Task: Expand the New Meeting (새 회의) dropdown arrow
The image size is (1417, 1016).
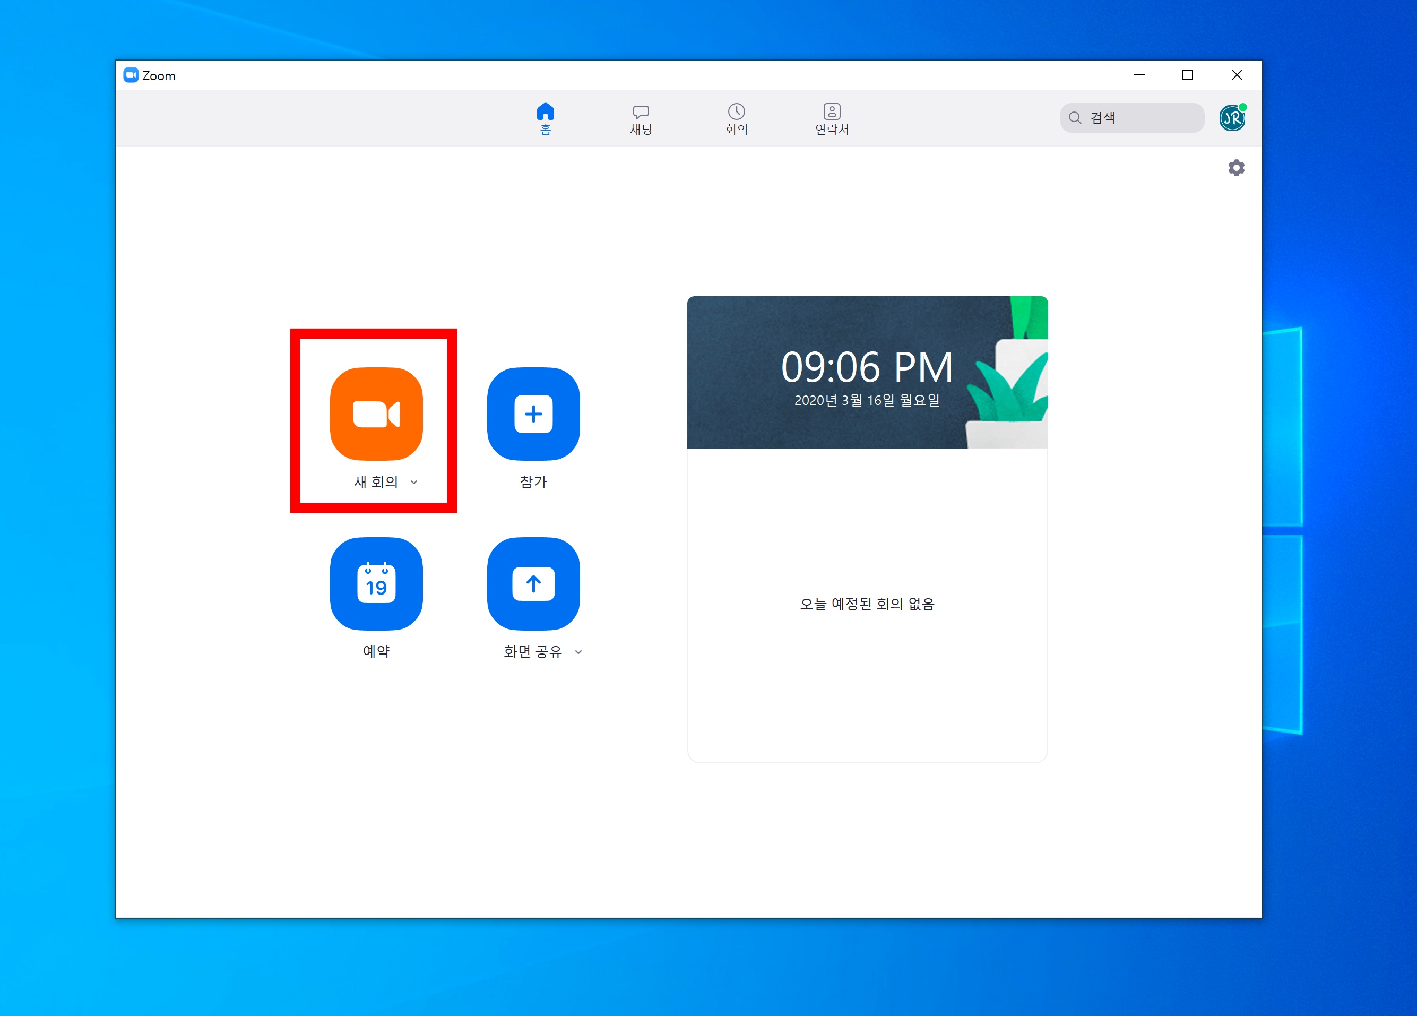Action: click(x=413, y=482)
